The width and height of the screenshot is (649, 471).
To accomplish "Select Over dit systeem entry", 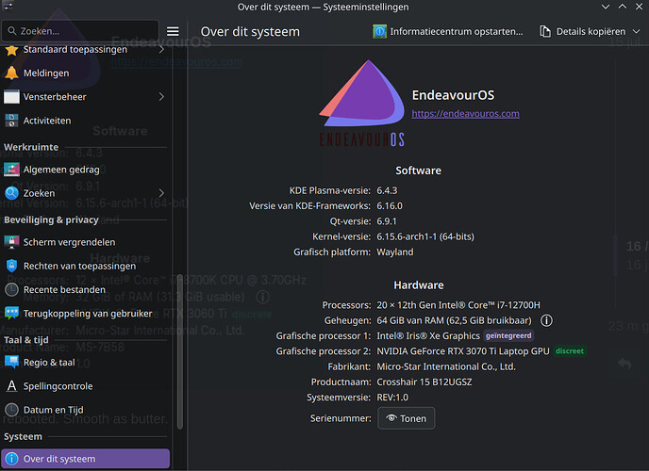I will click(x=86, y=459).
